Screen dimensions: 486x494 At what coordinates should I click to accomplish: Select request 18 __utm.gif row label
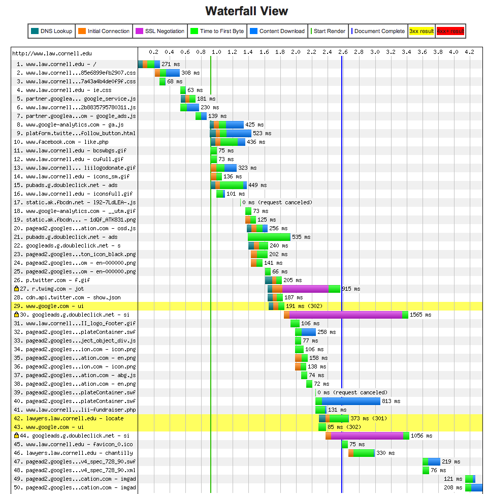coord(75,211)
